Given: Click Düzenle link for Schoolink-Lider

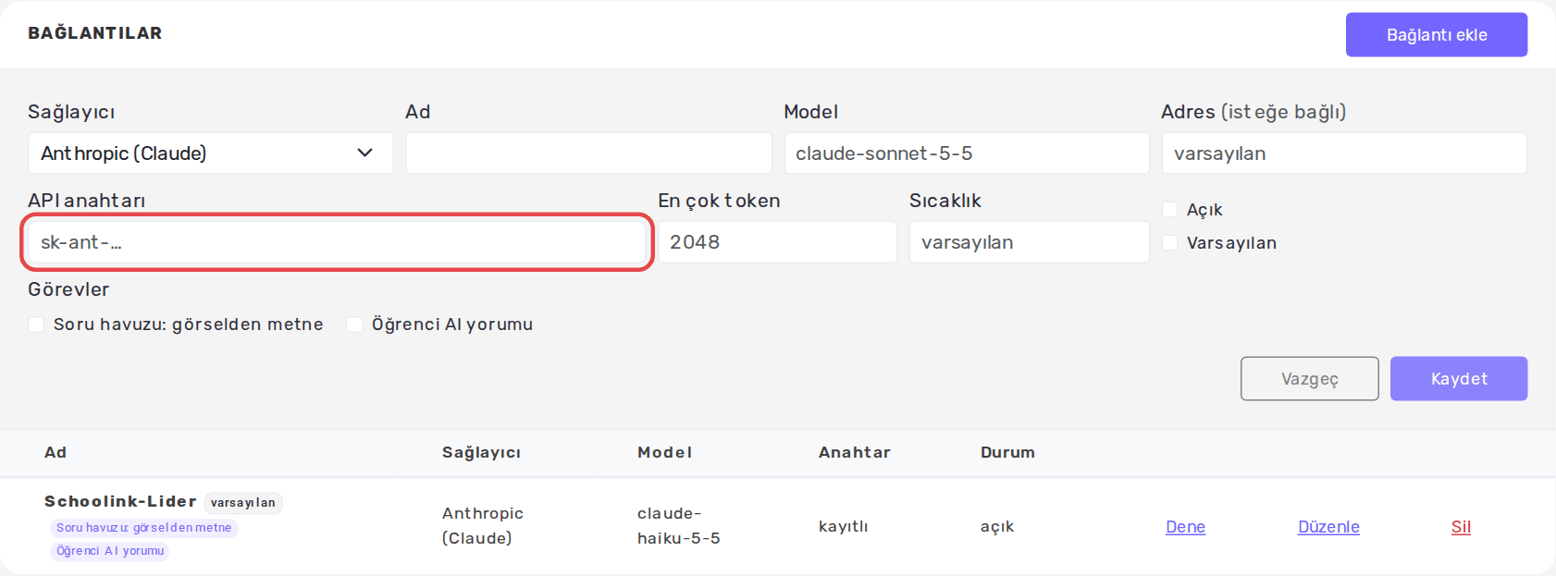Looking at the screenshot, I should (x=1328, y=527).
